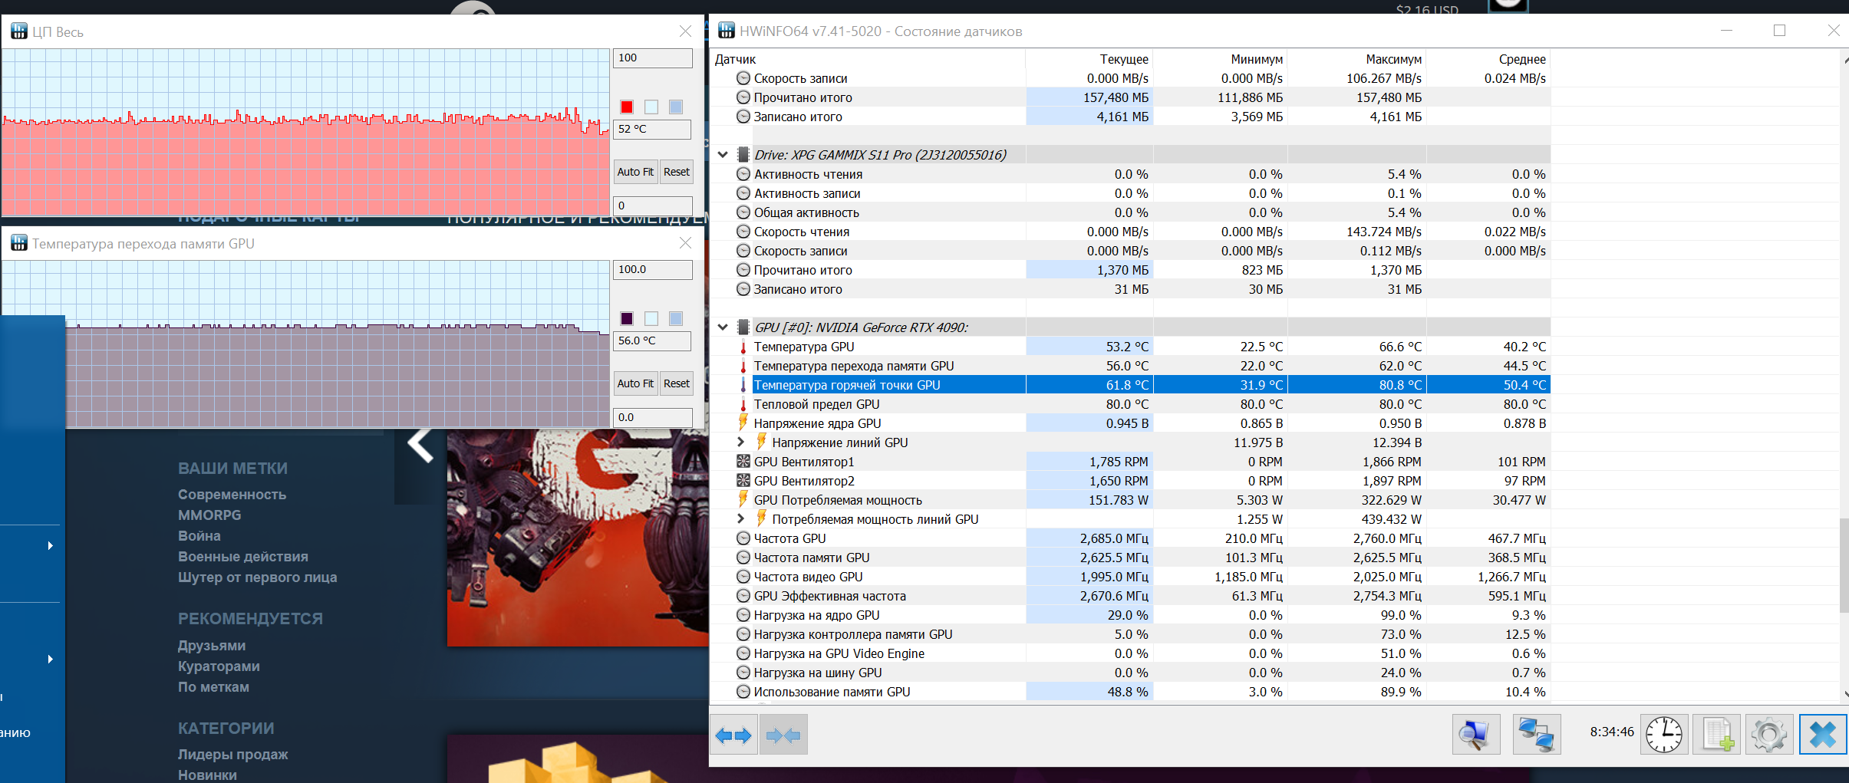The height and width of the screenshot is (783, 1849).
Task: Click the Текущее column header
Action: tap(1089, 59)
